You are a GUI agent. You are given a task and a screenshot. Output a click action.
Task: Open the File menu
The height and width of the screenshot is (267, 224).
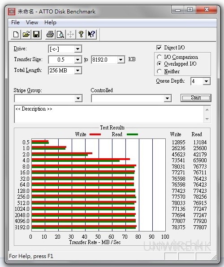[x=15, y=22]
